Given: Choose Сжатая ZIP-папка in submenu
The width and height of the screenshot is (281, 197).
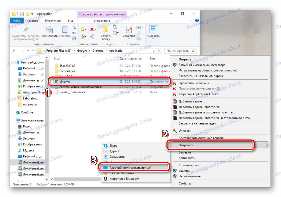Looking at the screenshot, I should pyautogui.click(x=136, y=173).
